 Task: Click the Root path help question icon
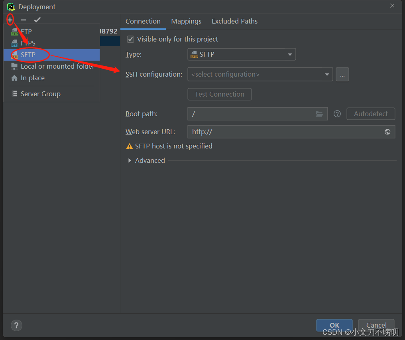pyautogui.click(x=337, y=114)
